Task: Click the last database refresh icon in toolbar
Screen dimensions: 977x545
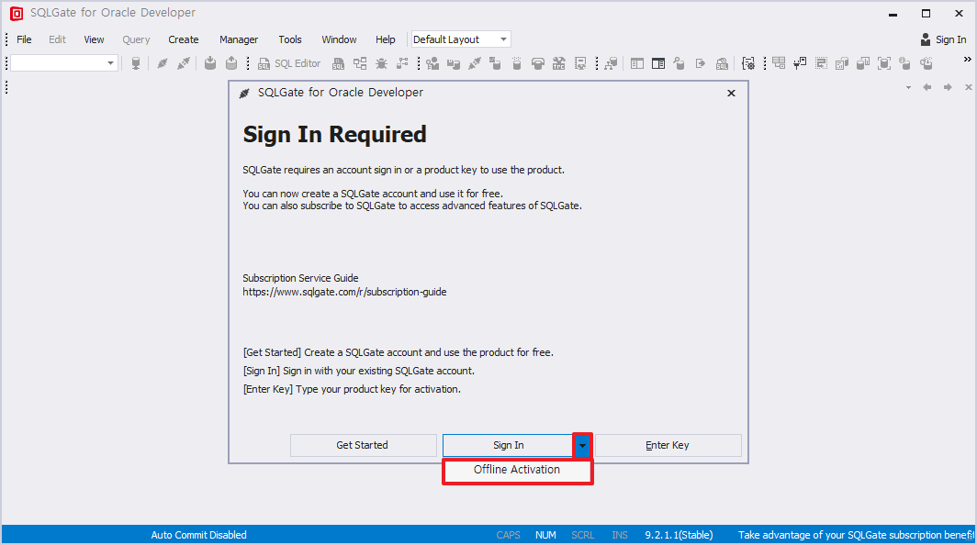Action: 926,63
